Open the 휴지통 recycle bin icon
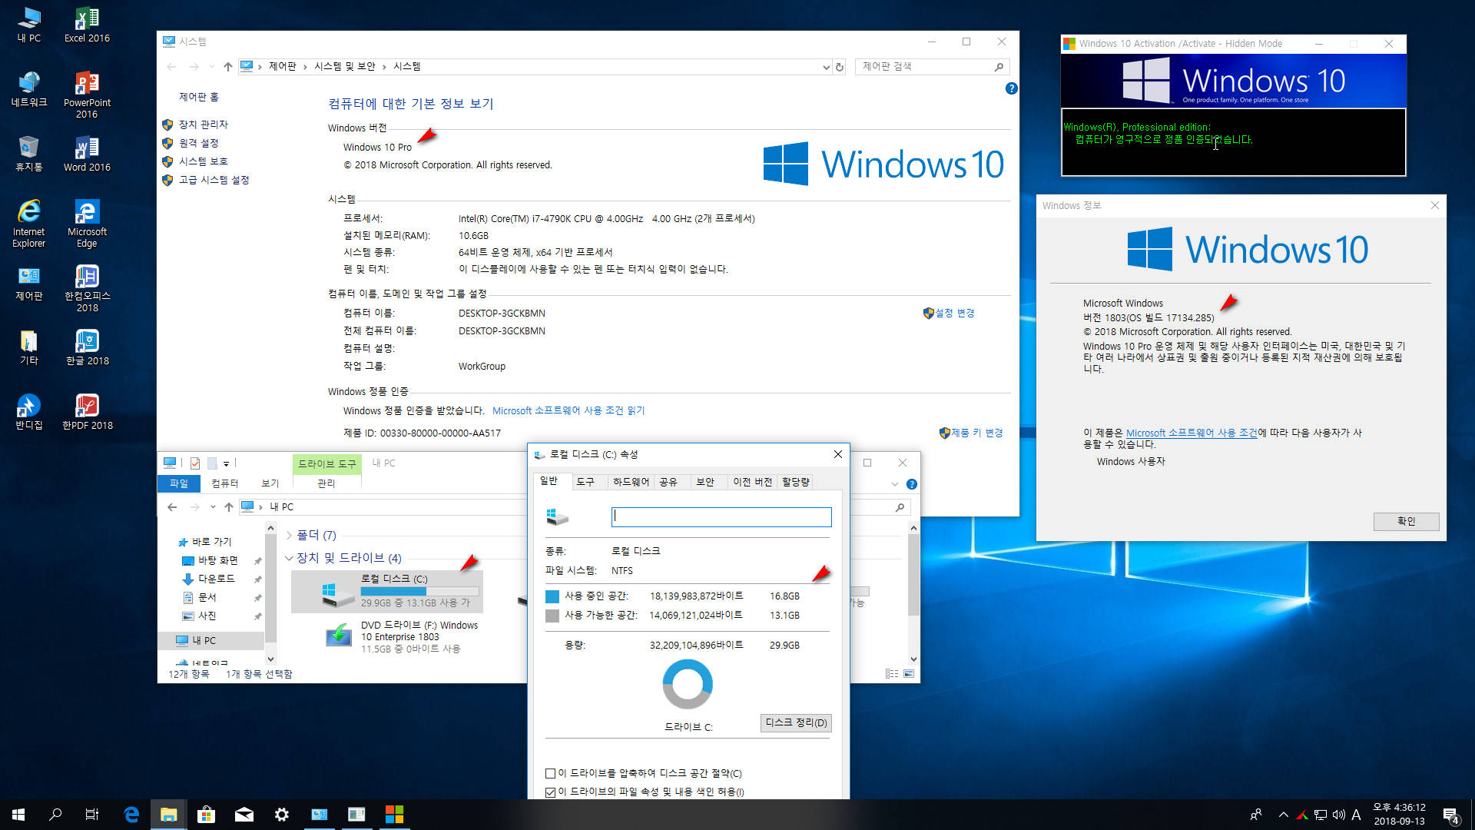 [29, 153]
